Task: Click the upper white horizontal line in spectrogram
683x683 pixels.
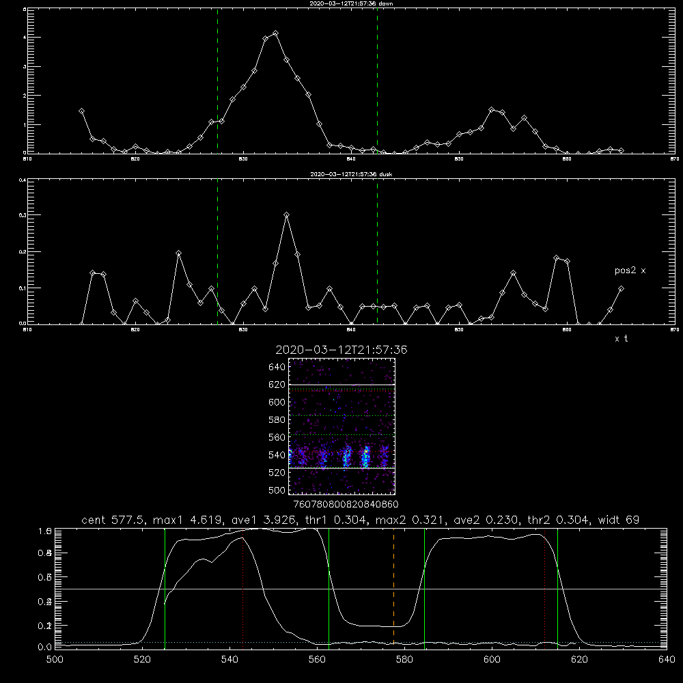Action: point(341,385)
